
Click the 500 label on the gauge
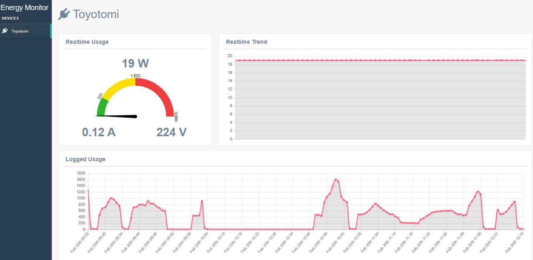(x=100, y=96)
